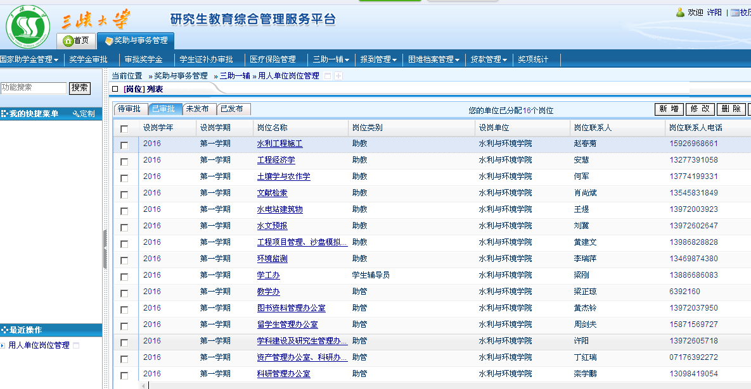Click the plus icon after the breadcrumb
This screenshot has height=389, width=751.
pos(338,76)
